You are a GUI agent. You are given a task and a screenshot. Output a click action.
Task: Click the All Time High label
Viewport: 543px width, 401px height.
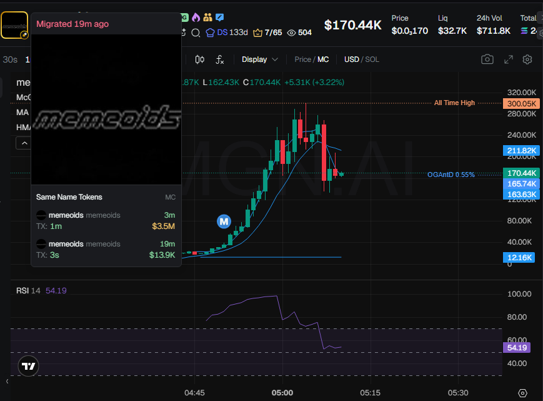(x=454, y=103)
